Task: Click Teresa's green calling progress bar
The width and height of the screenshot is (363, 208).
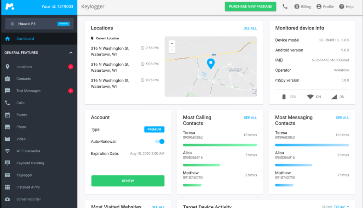Action: point(220,145)
